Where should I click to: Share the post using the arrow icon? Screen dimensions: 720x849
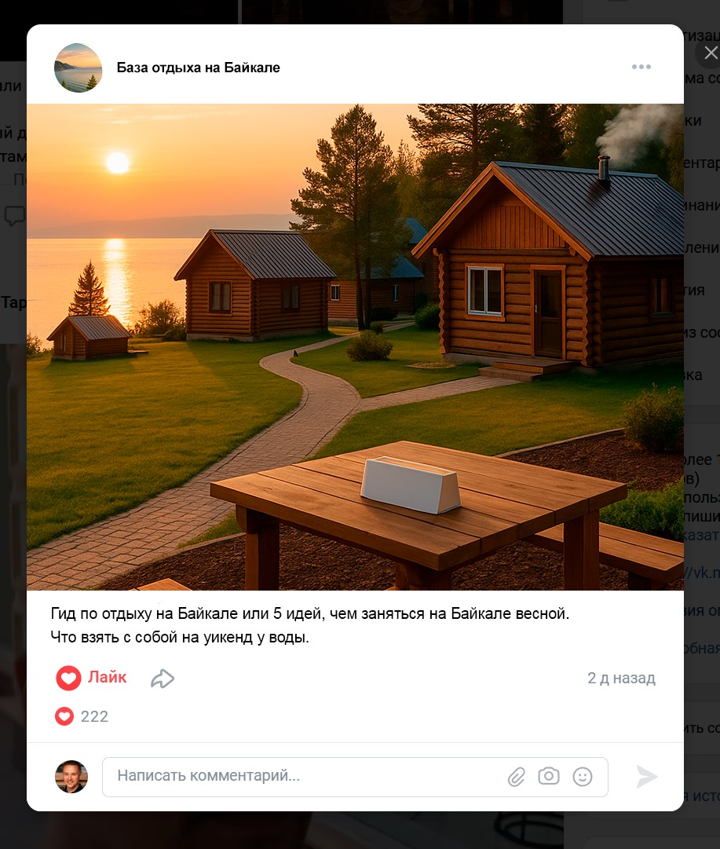162,679
